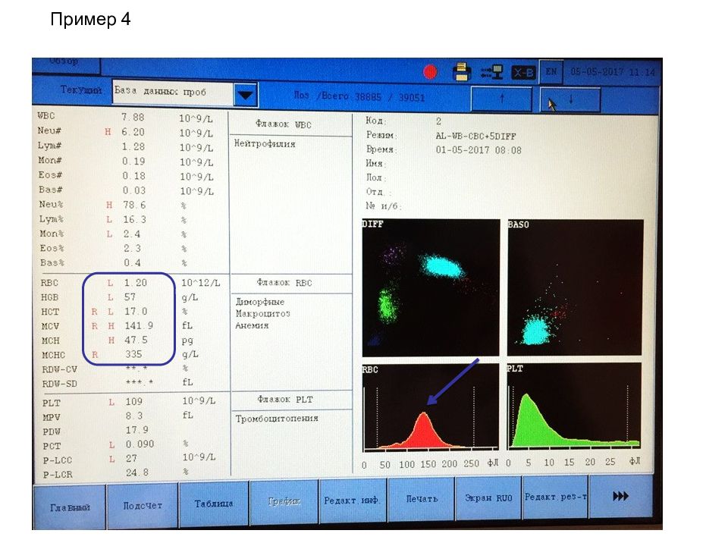This screenshot has height=546, width=728.
Task: Click the Анемия RBC flag
Action: [252, 326]
